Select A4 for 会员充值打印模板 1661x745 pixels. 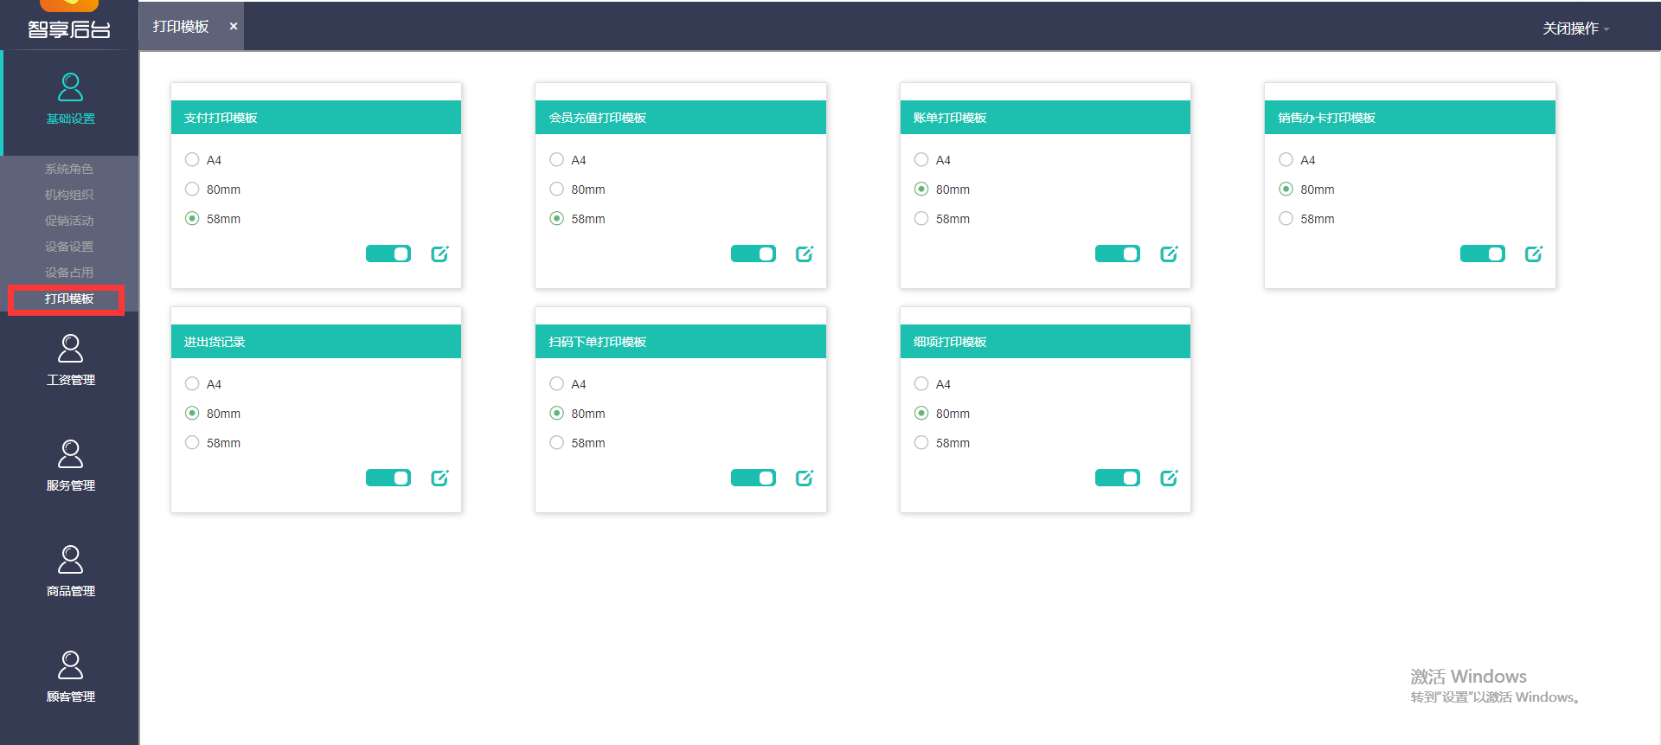pyautogui.click(x=557, y=160)
